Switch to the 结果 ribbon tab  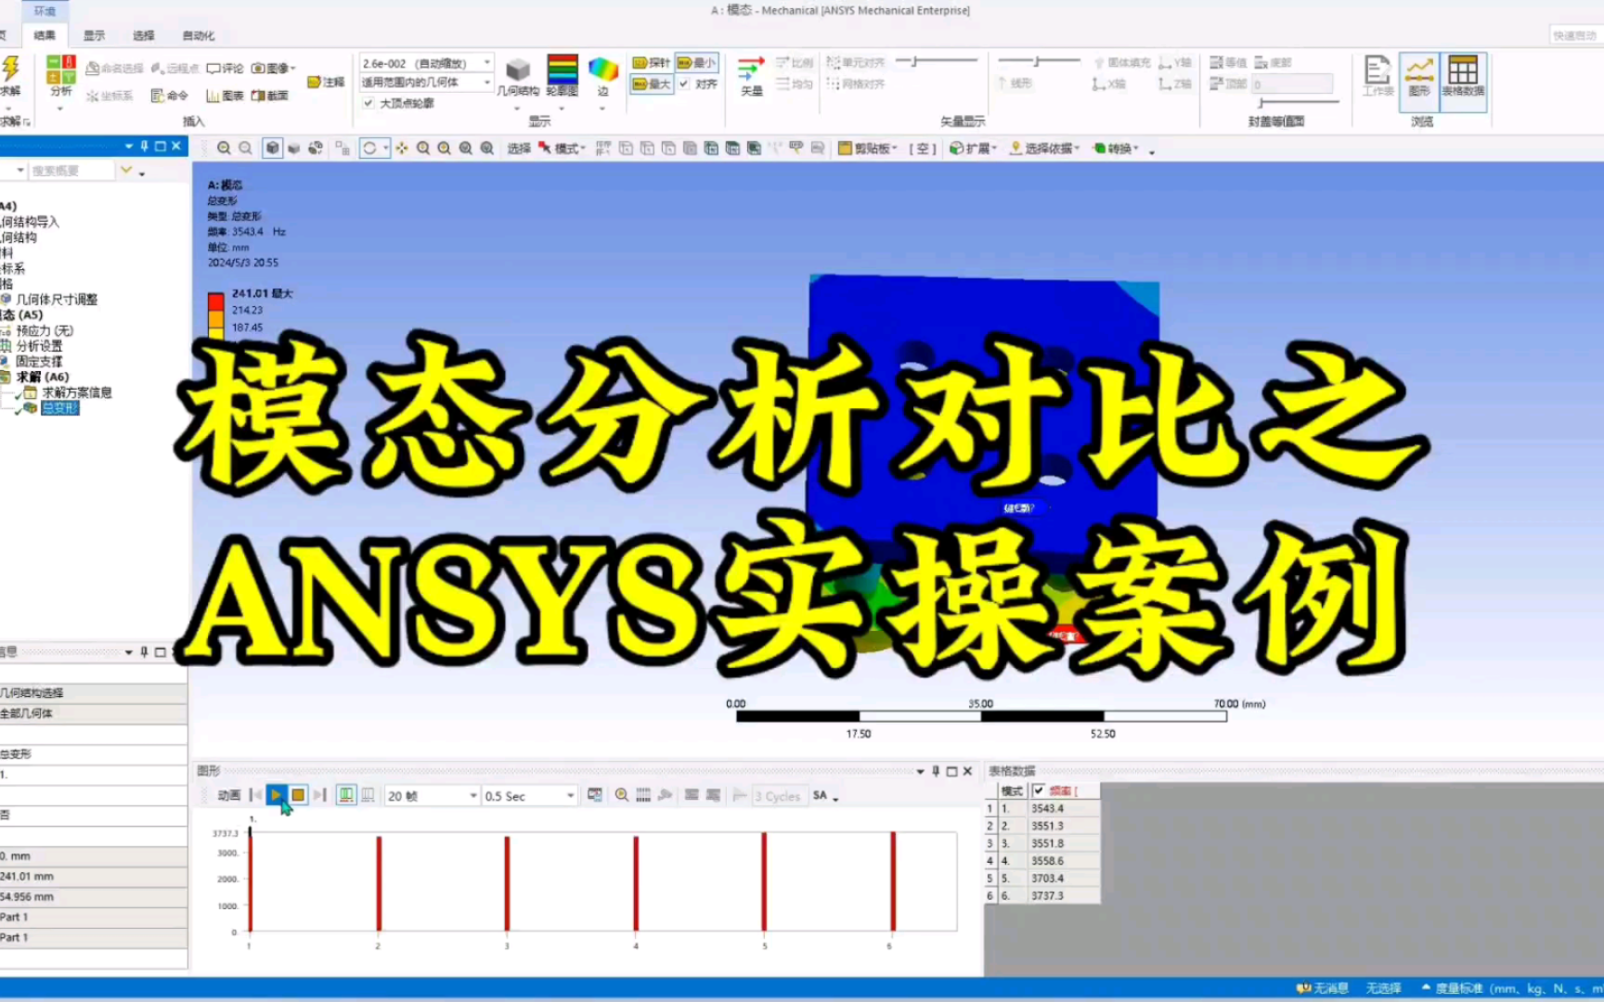click(x=45, y=35)
